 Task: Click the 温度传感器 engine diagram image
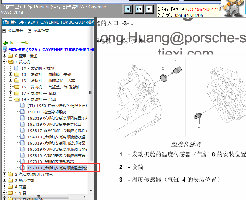(178, 97)
